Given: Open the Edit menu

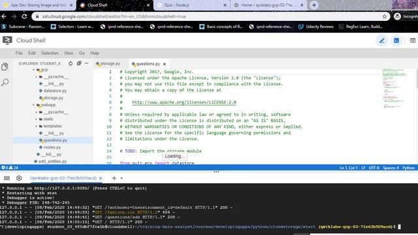Looking at the screenshot, I should [x=32, y=53].
